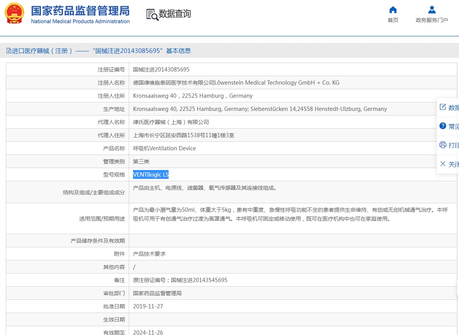The image size is (459, 335).
Task: Click the slash value in 其他内容 row
Action: click(x=134, y=267)
